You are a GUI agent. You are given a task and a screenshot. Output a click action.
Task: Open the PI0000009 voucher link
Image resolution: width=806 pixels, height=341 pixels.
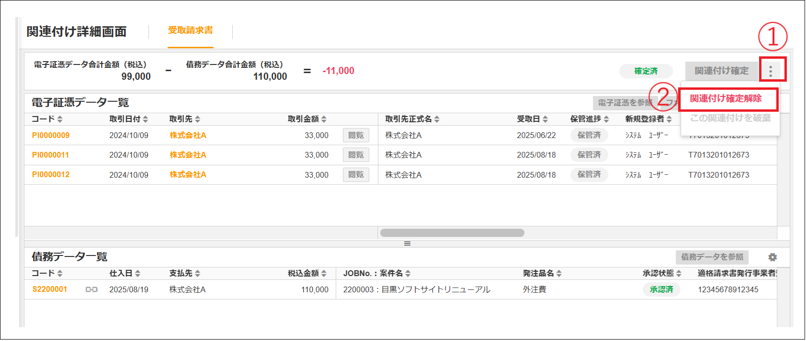[x=51, y=136]
